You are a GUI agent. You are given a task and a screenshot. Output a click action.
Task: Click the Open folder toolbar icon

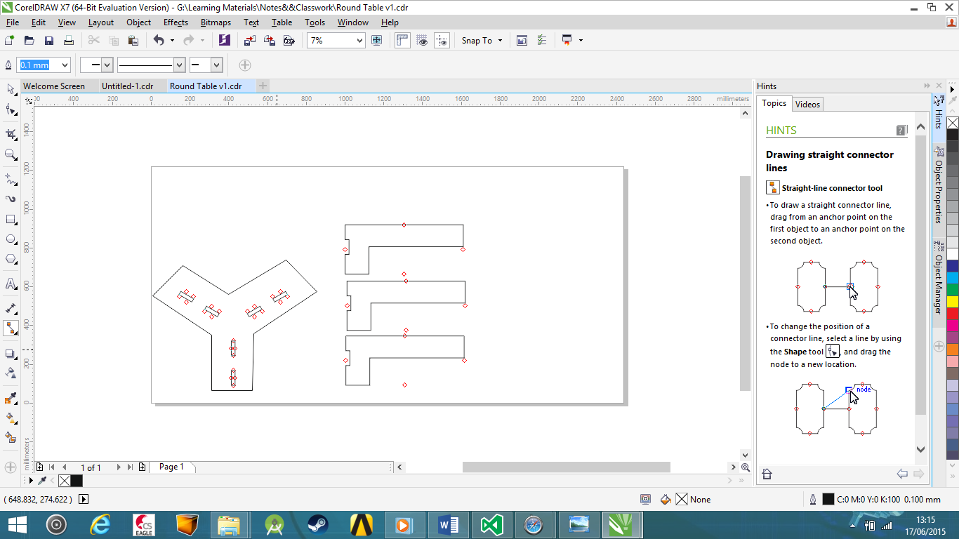point(29,41)
